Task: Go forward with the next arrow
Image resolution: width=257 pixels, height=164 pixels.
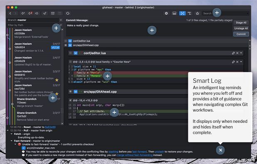Action: (x=15, y=13)
